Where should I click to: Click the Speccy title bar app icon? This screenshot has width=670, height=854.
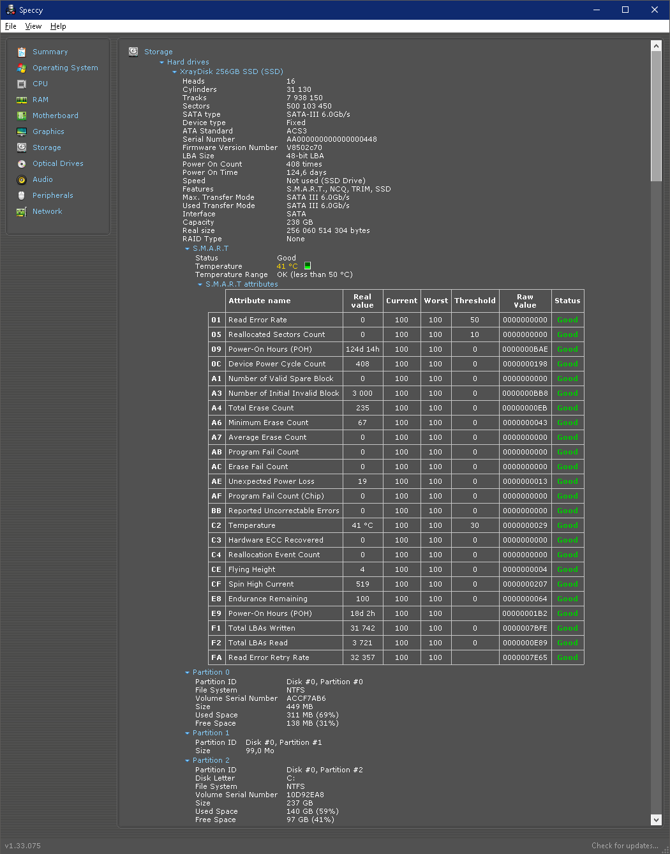[x=11, y=10]
